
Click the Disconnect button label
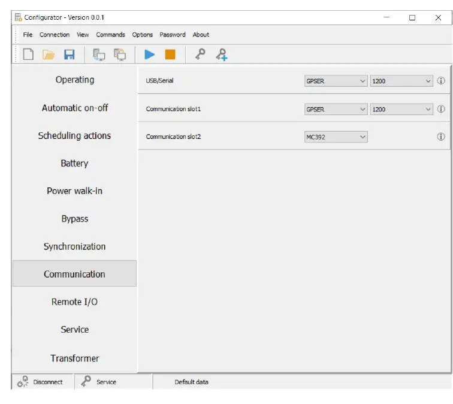[48, 382]
